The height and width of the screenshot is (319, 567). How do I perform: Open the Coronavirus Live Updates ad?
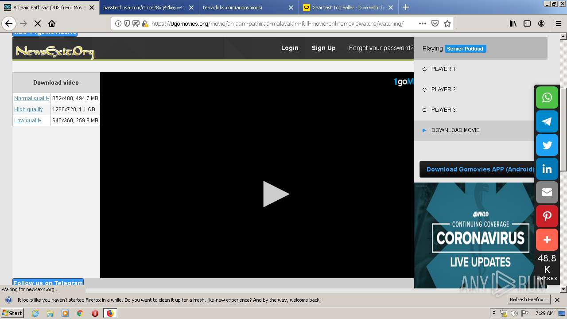[474, 235]
